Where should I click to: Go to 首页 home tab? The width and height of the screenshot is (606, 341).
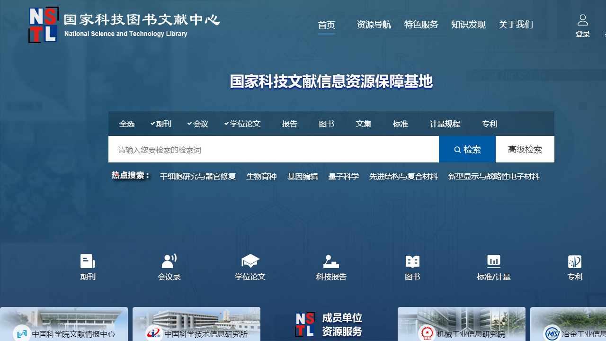coord(327,25)
